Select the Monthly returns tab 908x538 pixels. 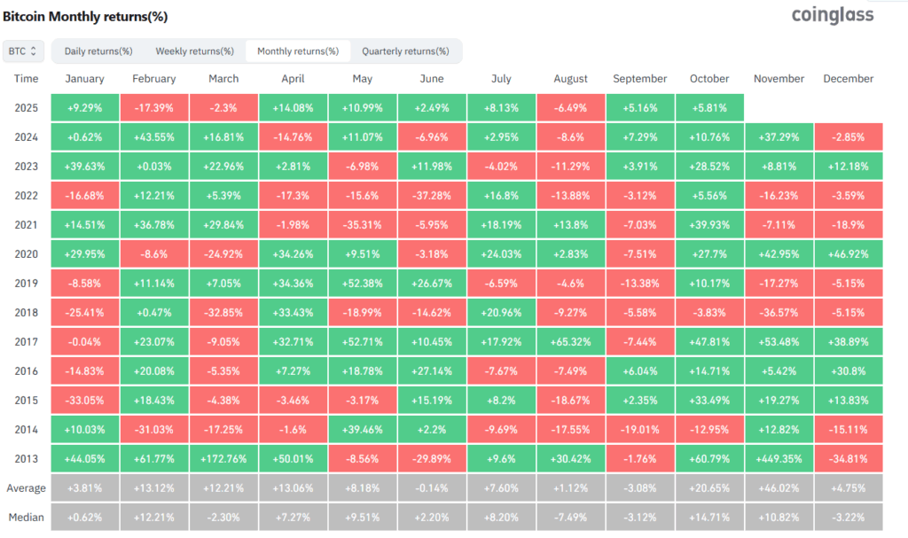(298, 51)
